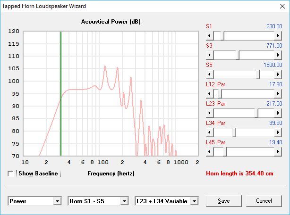Decrease L45 with its left arrow
The width and height of the screenshot is (290, 215).
click(210, 152)
